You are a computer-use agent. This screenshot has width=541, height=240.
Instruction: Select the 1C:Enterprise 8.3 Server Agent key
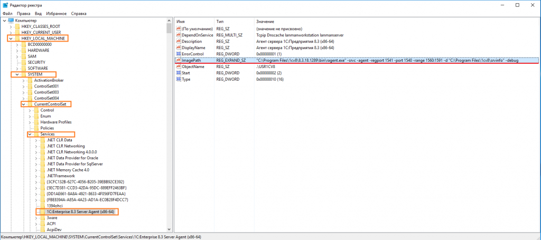(80, 212)
